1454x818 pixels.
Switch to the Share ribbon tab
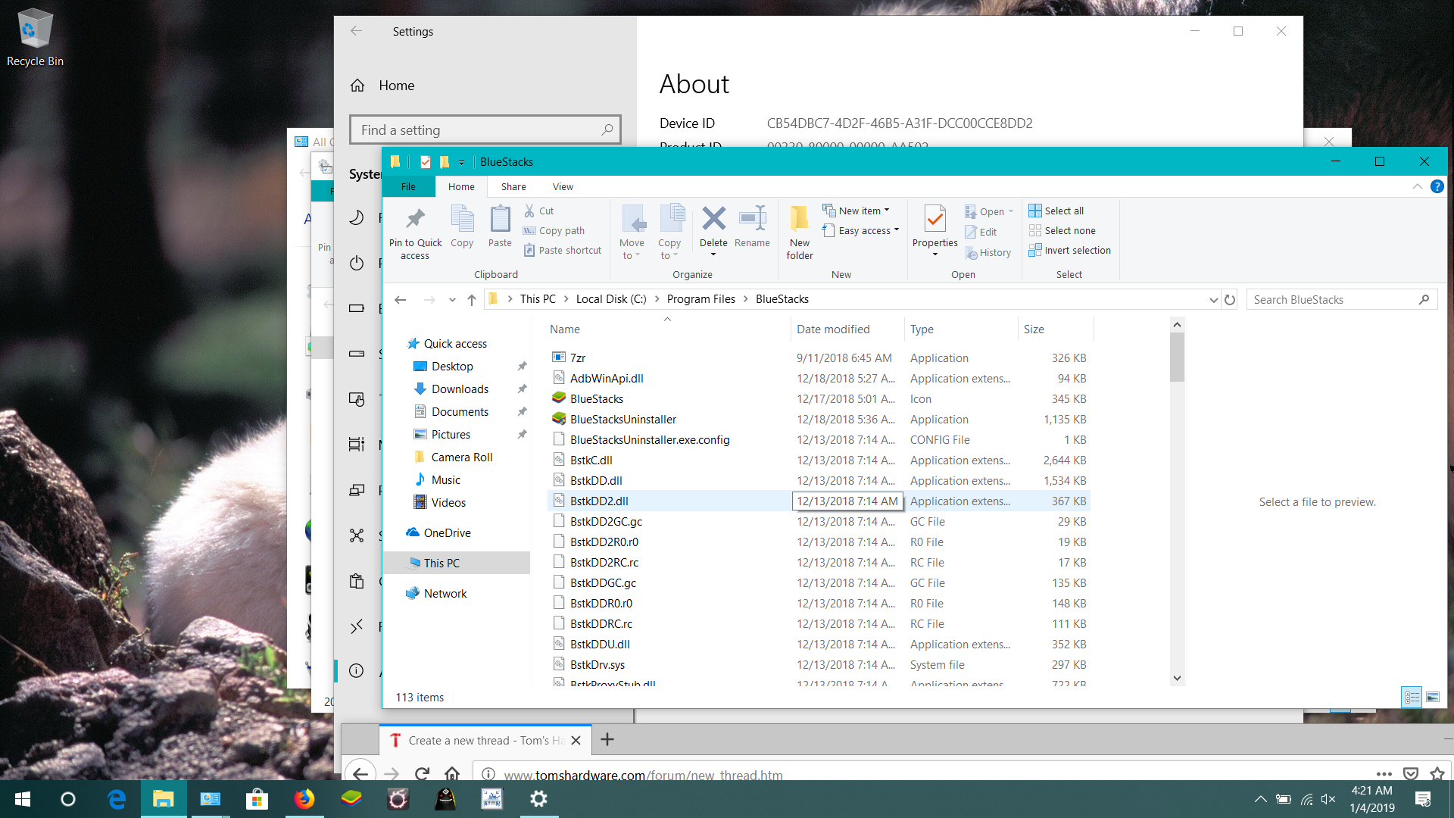click(x=513, y=186)
